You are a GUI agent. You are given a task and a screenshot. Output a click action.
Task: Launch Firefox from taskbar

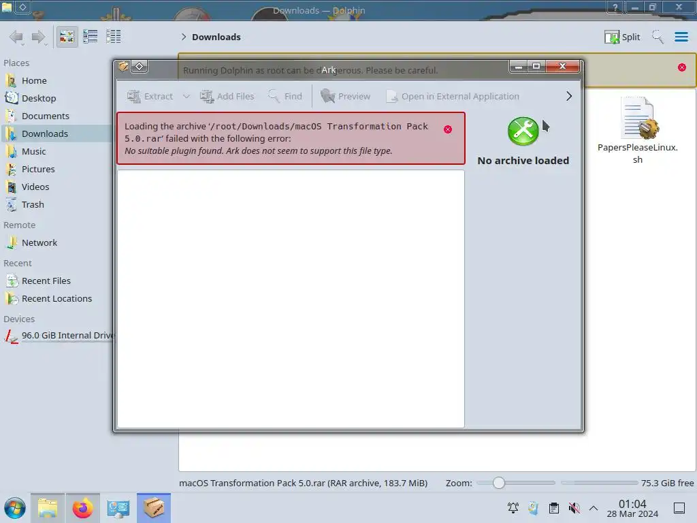[x=82, y=508]
